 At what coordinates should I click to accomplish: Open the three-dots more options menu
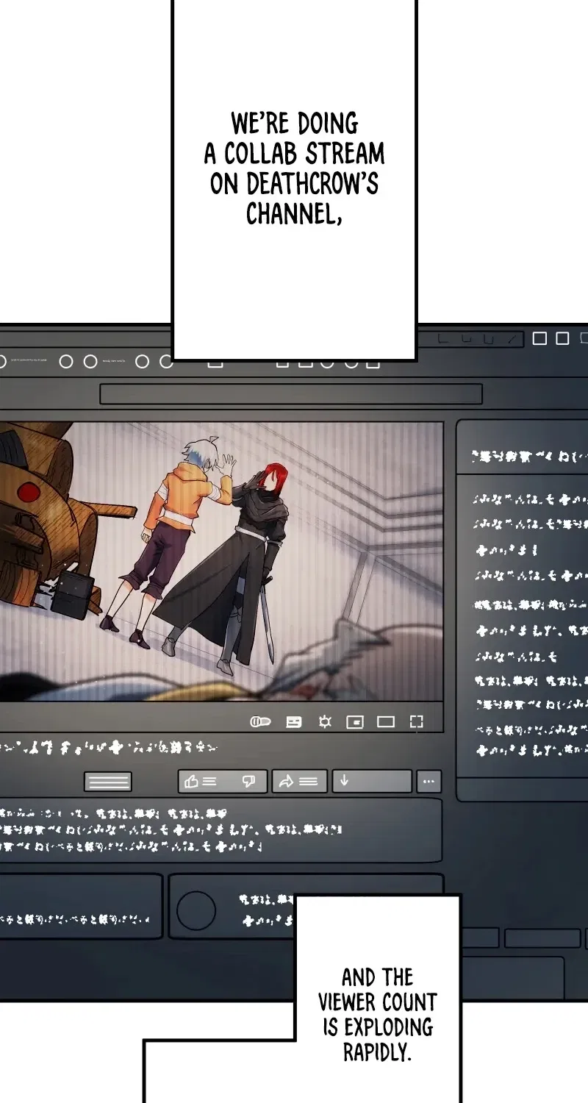[x=429, y=782]
